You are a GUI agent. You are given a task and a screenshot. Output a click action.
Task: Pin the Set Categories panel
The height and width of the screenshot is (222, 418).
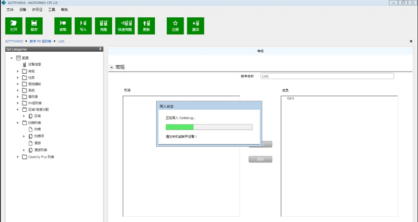(100, 49)
